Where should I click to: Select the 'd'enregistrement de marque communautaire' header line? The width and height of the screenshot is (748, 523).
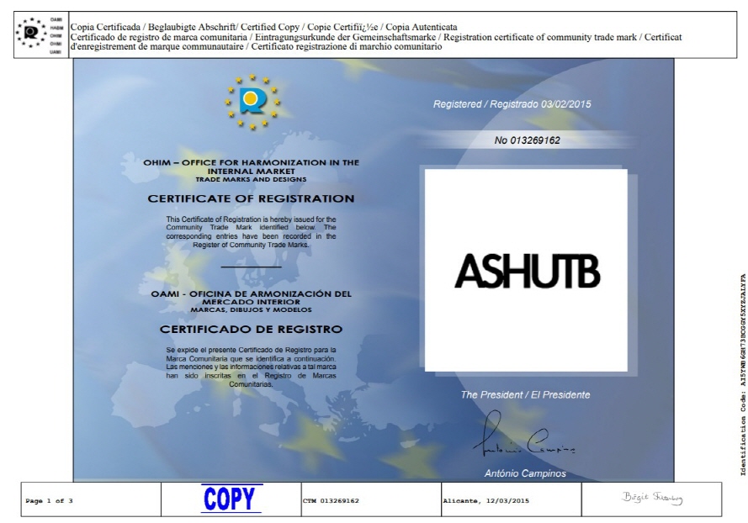point(256,47)
